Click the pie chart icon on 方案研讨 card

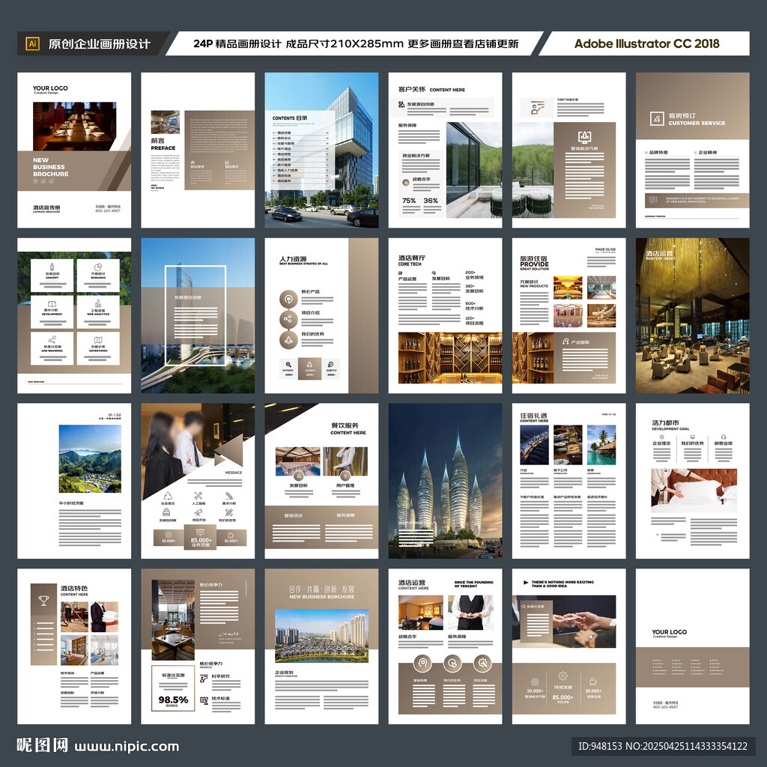98,267
